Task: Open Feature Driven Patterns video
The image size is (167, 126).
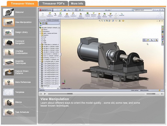Action: click(x=19, y=72)
